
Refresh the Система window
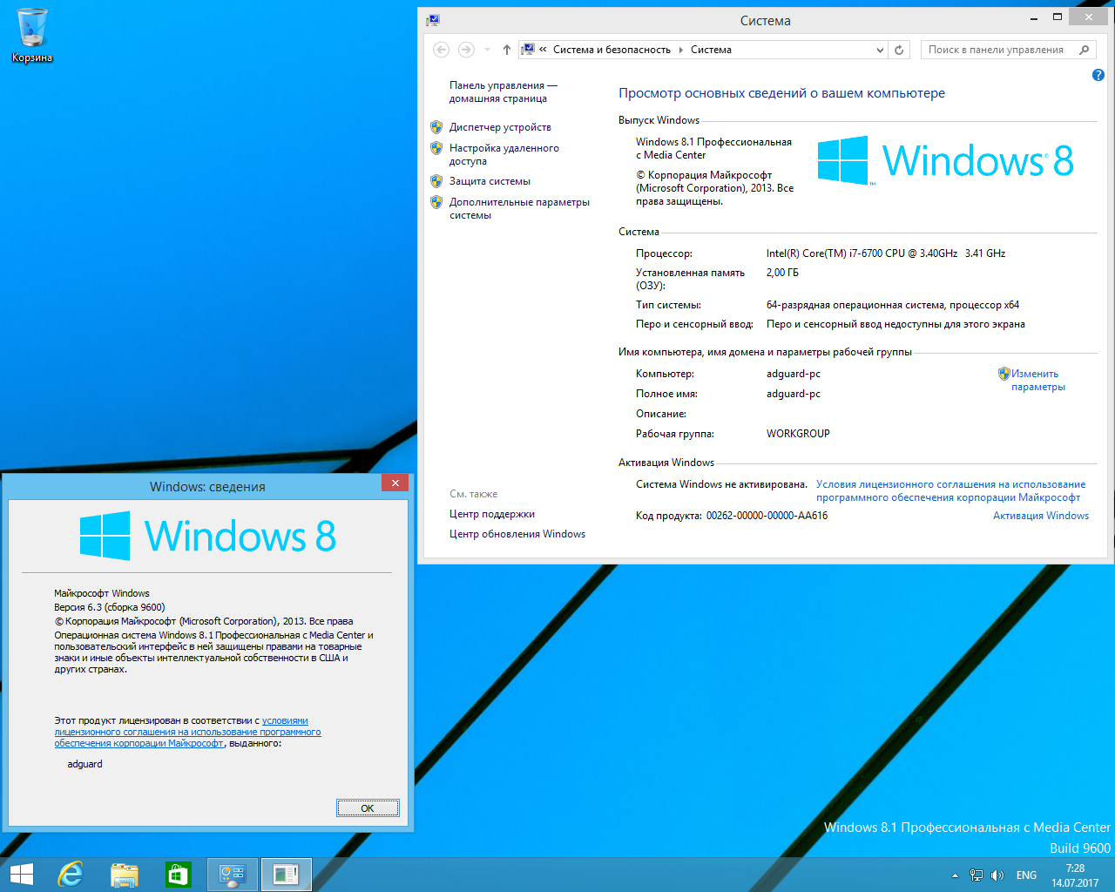pyautogui.click(x=899, y=50)
